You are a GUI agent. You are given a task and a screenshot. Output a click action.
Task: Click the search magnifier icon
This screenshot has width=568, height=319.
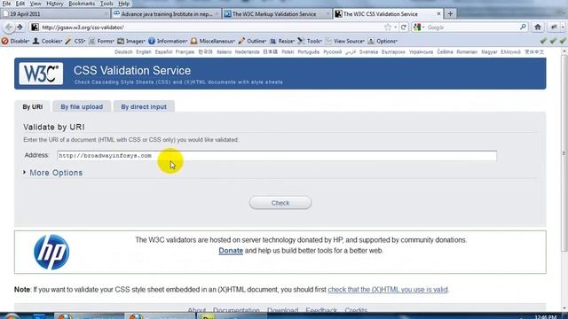click(523, 27)
